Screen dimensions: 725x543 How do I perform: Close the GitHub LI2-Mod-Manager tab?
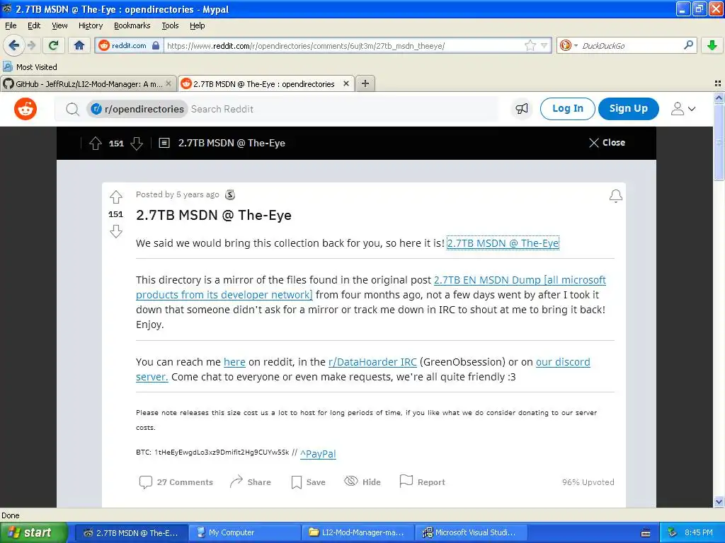tap(169, 83)
